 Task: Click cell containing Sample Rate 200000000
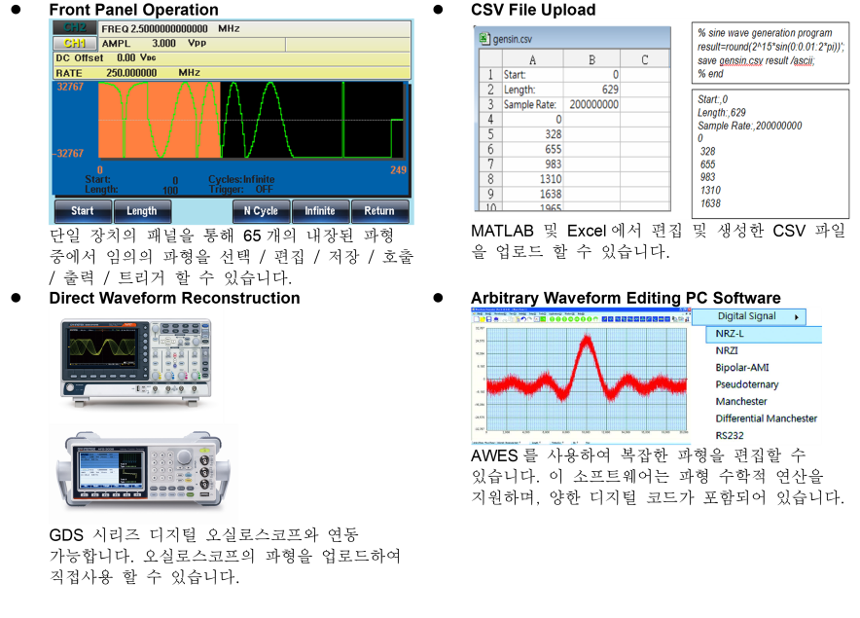click(591, 104)
